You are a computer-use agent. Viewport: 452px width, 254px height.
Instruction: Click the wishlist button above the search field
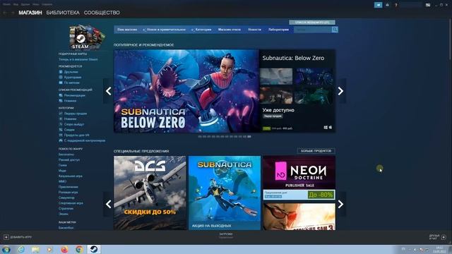[x=312, y=22]
